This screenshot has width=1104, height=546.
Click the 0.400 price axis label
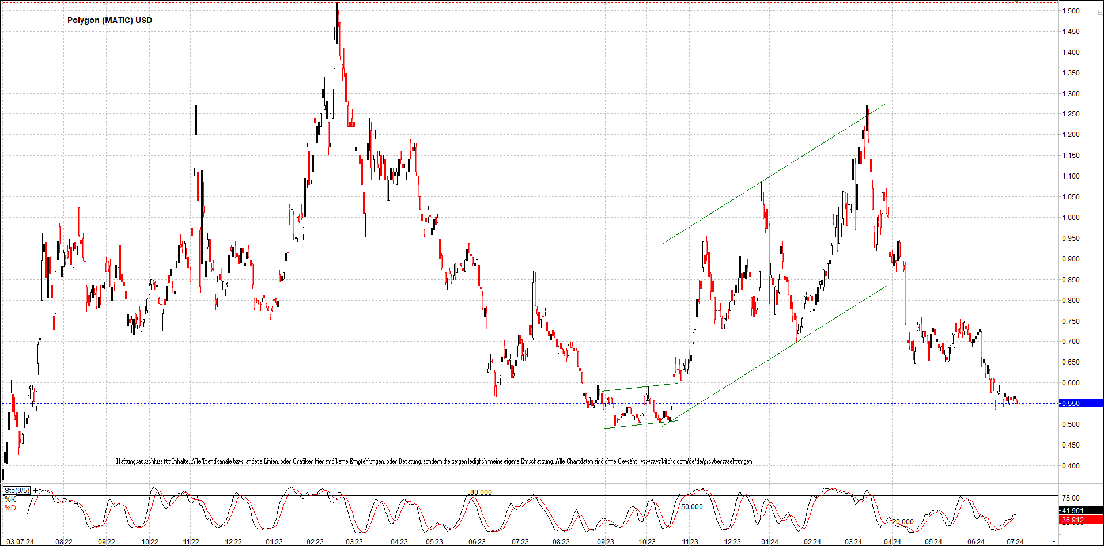coord(1071,466)
